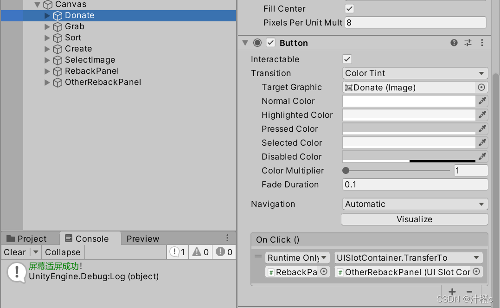Expand the OtherRebackPanel hierarchy node
Image resolution: width=500 pixels, height=308 pixels.
tap(47, 82)
